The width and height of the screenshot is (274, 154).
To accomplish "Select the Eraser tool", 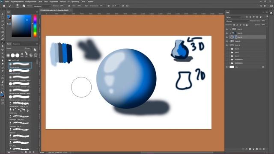I will click(3, 53).
